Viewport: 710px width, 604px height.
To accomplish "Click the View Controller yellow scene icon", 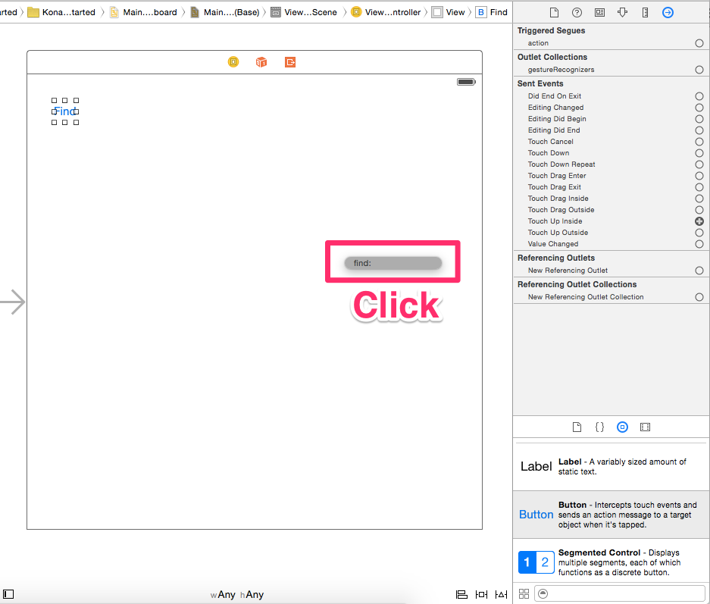I will tap(233, 62).
